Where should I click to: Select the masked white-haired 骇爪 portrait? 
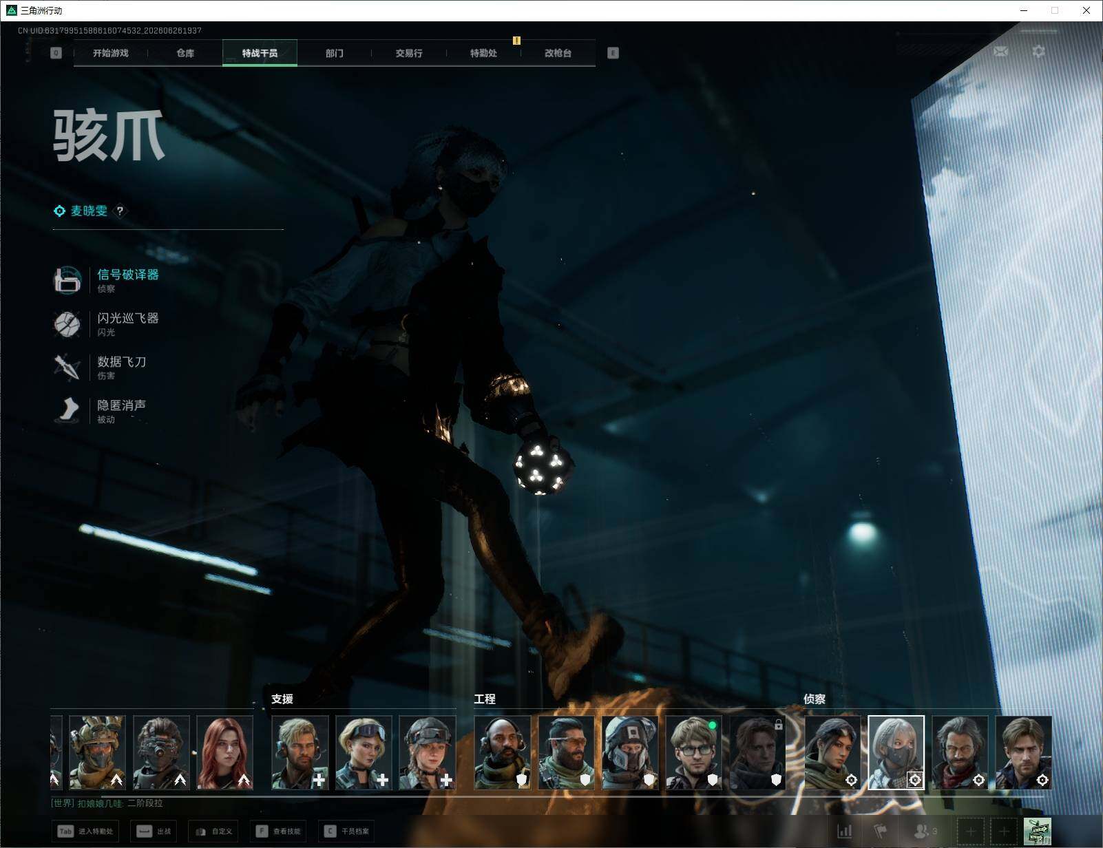(896, 752)
